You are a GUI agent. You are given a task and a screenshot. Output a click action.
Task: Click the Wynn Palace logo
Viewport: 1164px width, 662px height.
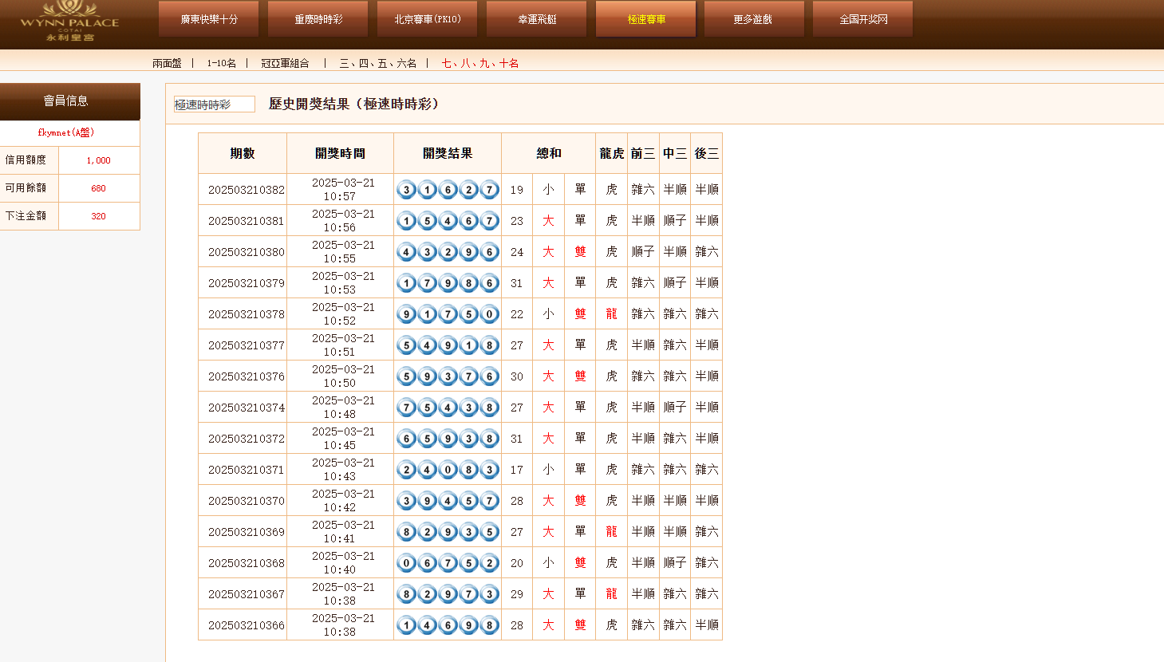(x=69, y=22)
